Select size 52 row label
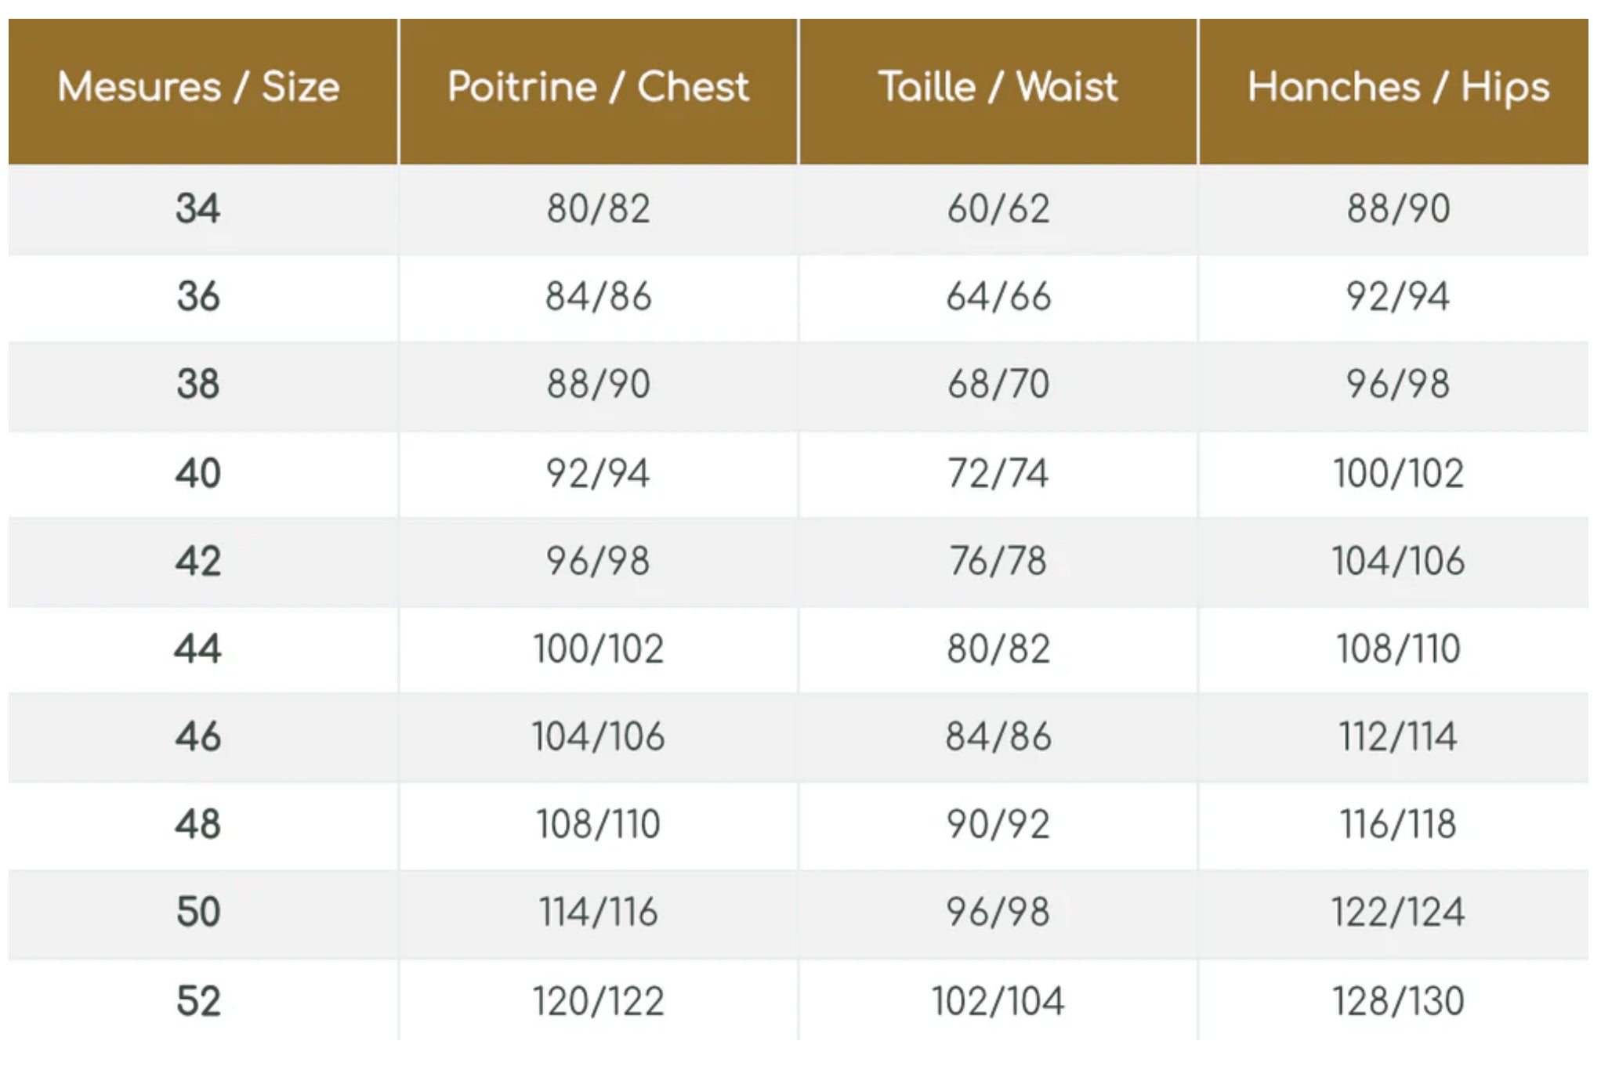1601x1088 pixels. pos(198,1002)
